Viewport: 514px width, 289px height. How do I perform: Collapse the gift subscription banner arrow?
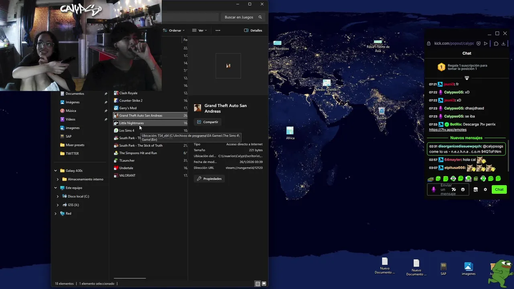click(467, 78)
